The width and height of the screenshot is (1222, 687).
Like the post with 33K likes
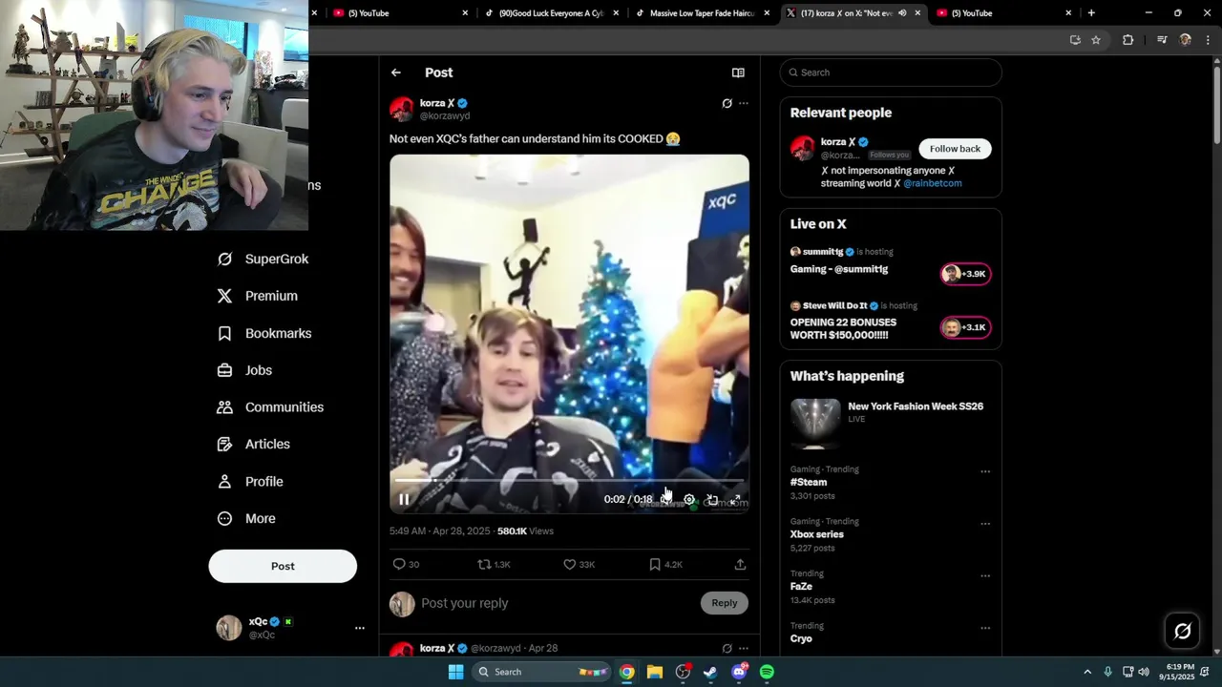coord(579,564)
